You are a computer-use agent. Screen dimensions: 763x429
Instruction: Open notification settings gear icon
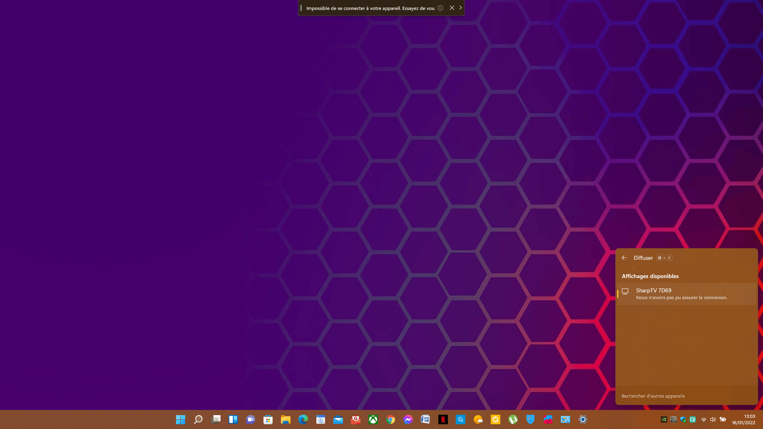(440, 8)
